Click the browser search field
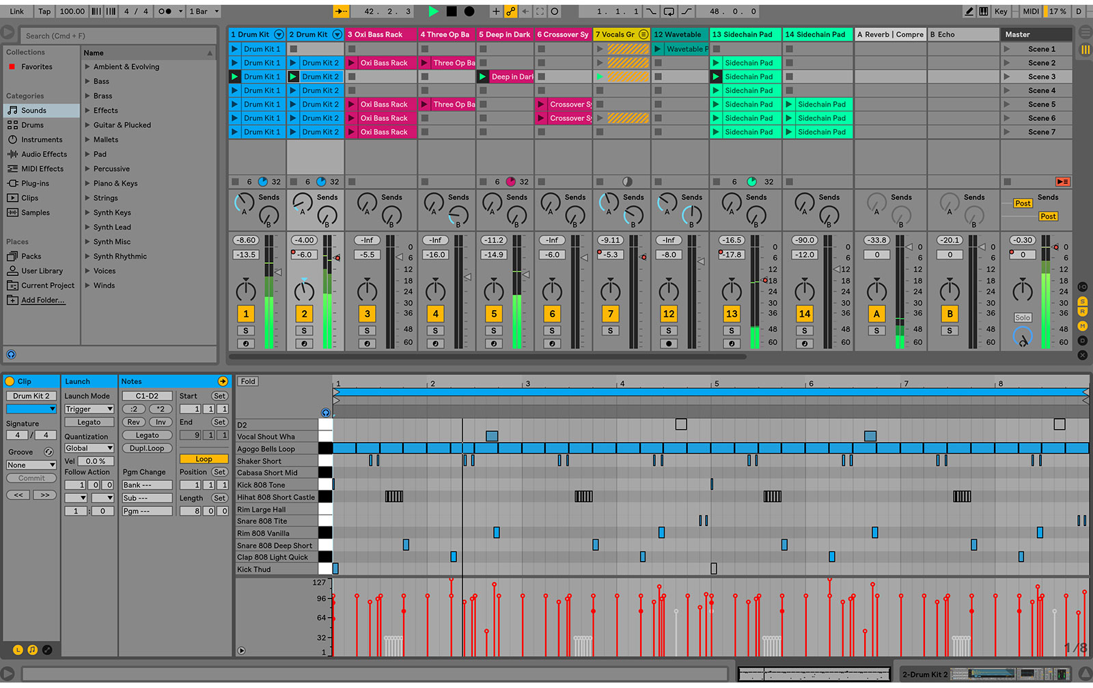Viewport: 1093px width, 688px height. (x=117, y=36)
